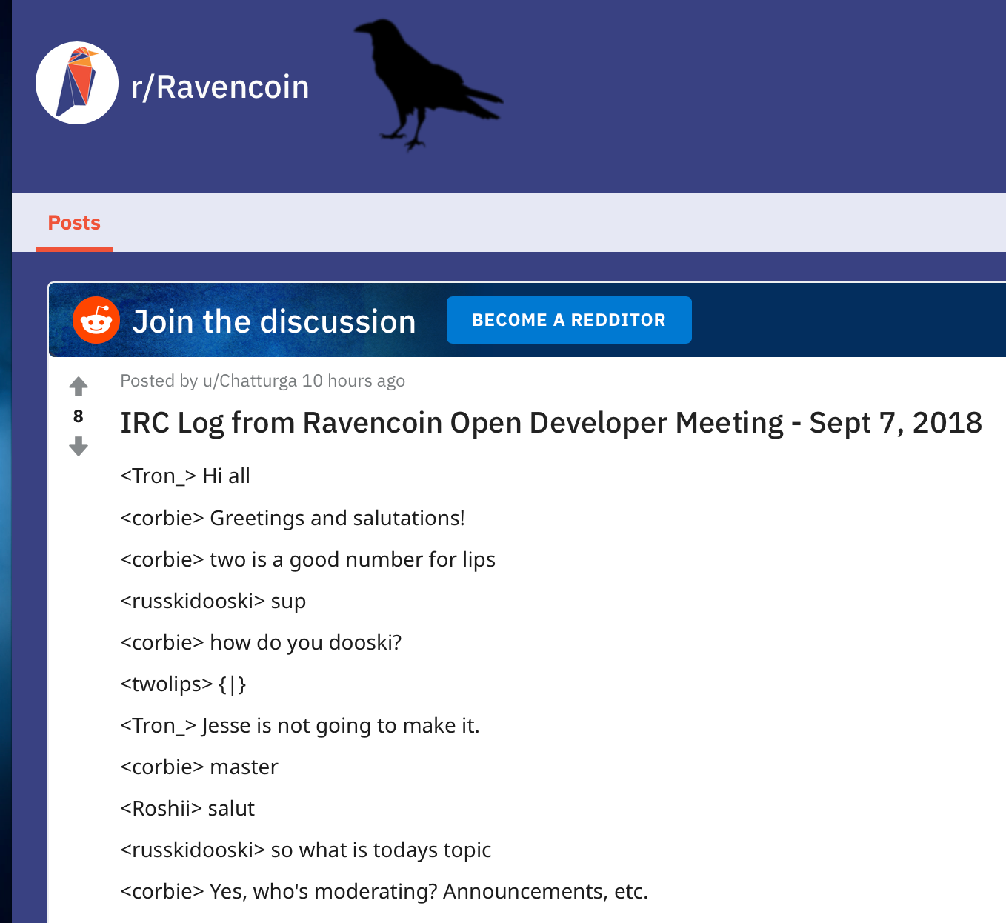Screen dimensions: 1006x923
Task: Click the line '<Tron_> Hi all'
Action: click(185, 476)
